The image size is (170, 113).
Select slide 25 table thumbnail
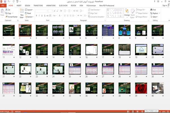point(75,69)
